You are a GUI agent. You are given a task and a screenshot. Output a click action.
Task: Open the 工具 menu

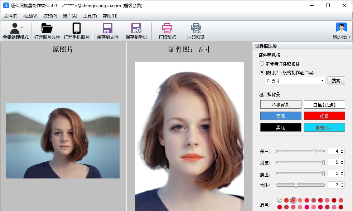pos(90,16)
